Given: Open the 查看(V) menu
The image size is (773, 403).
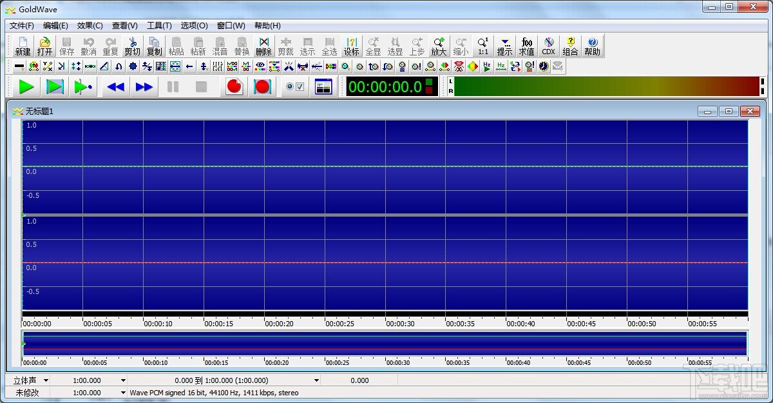Looking at the screenshot, I should pos(125,26).
